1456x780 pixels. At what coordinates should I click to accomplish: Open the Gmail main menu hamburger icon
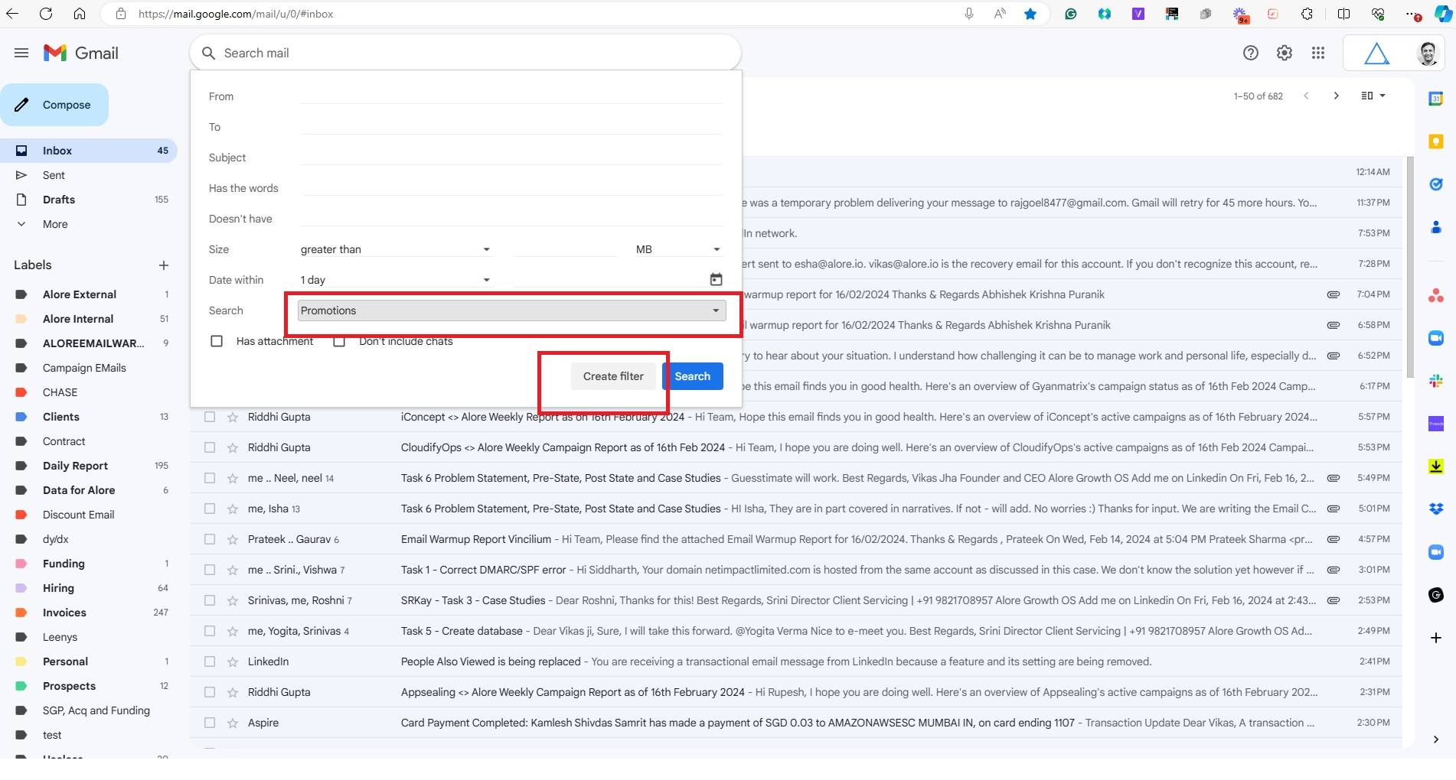(21, 53)
